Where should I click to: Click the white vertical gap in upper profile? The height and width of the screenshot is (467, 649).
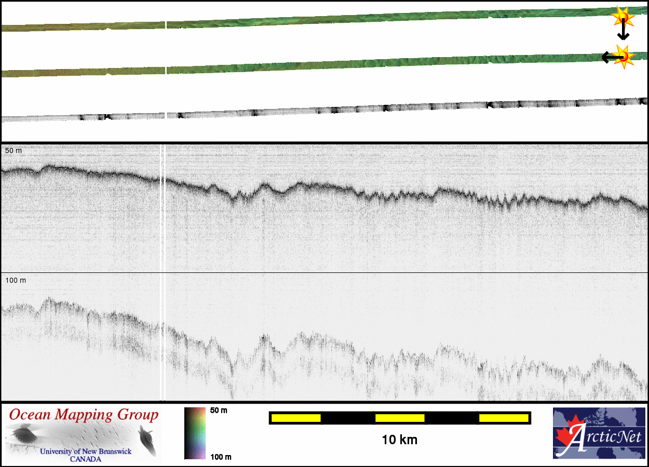point(163,208)
